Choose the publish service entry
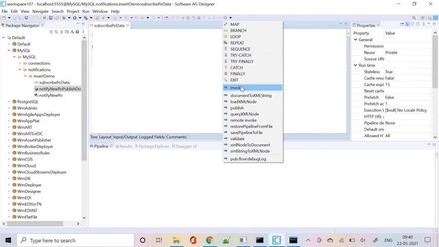 pyautogui.click(x=253, y=108)
